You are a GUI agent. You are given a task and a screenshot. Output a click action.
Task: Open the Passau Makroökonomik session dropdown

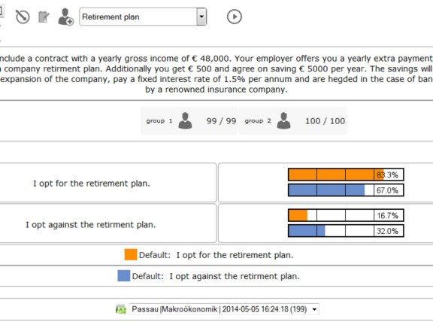224,309
